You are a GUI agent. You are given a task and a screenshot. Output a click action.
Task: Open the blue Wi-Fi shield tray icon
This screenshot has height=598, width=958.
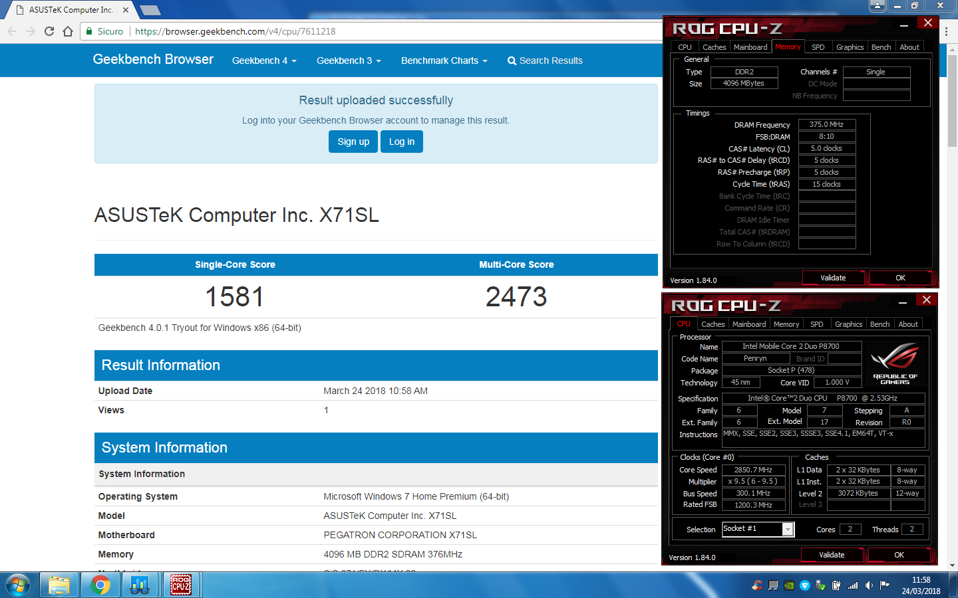click(805, 585)
